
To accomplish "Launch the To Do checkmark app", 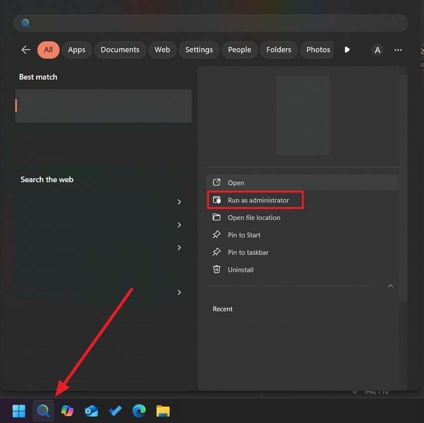I will click(115, 411).
